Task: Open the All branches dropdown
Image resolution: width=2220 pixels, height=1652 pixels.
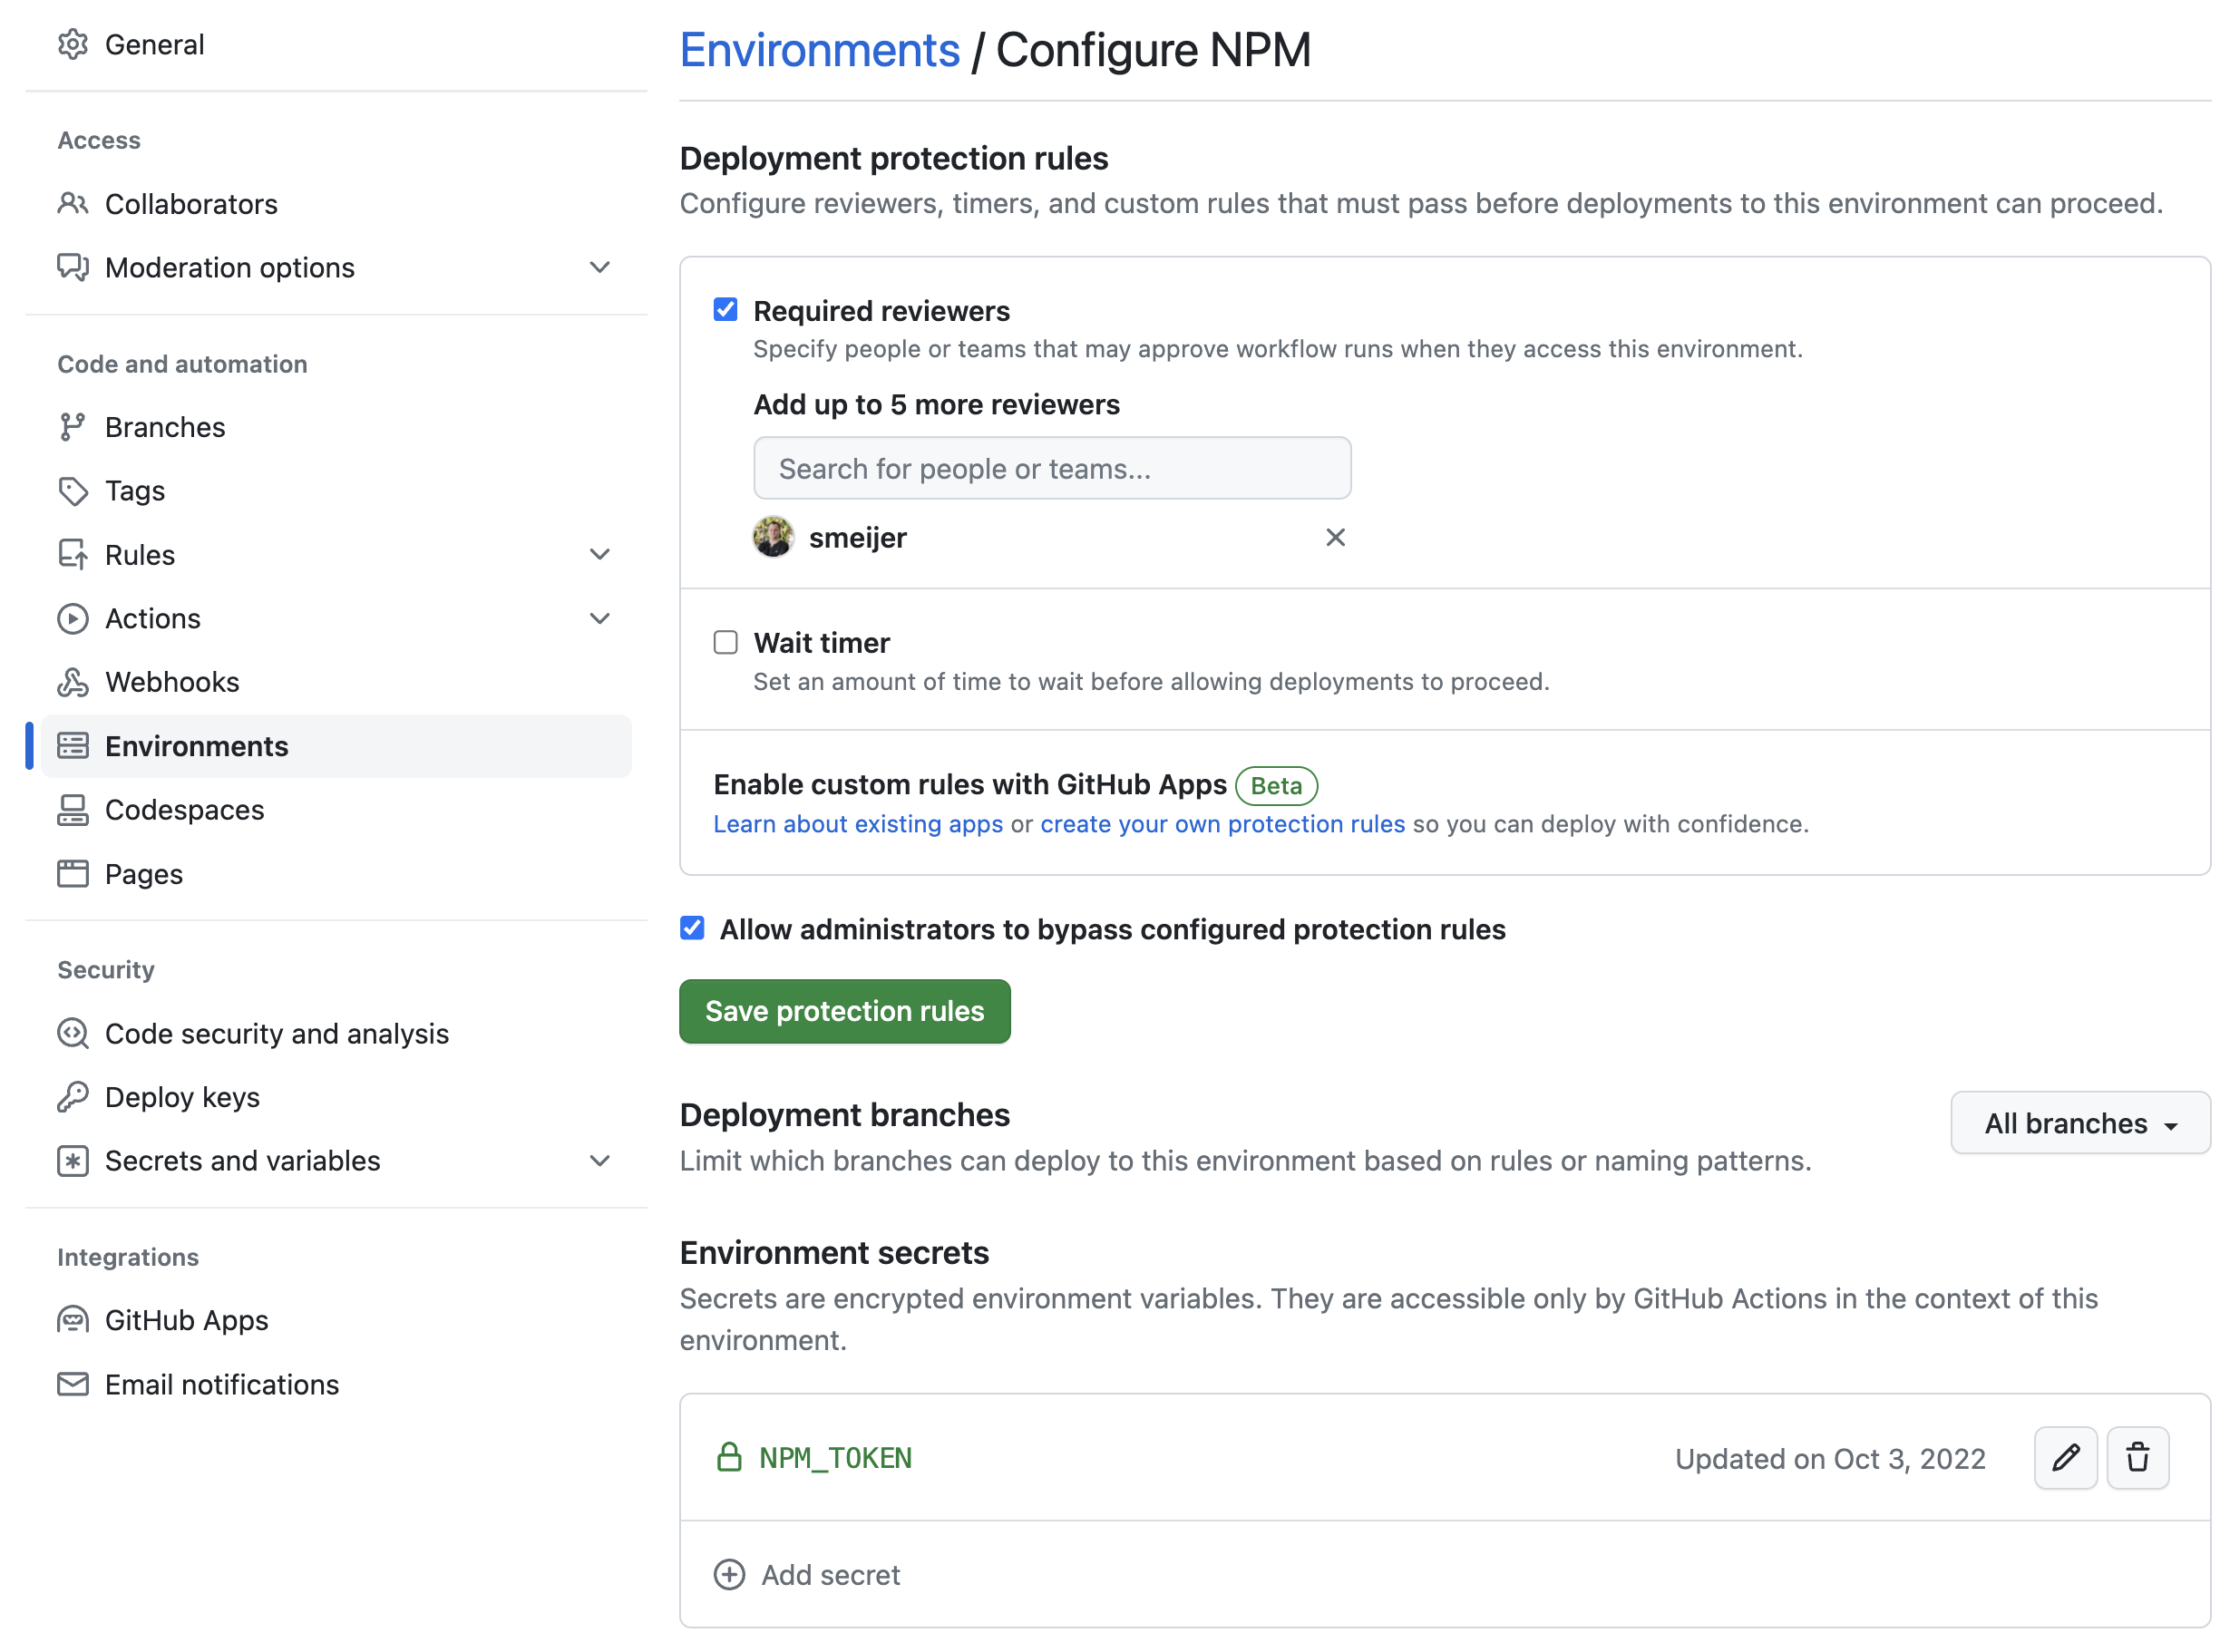Action: point(2080,1123)
